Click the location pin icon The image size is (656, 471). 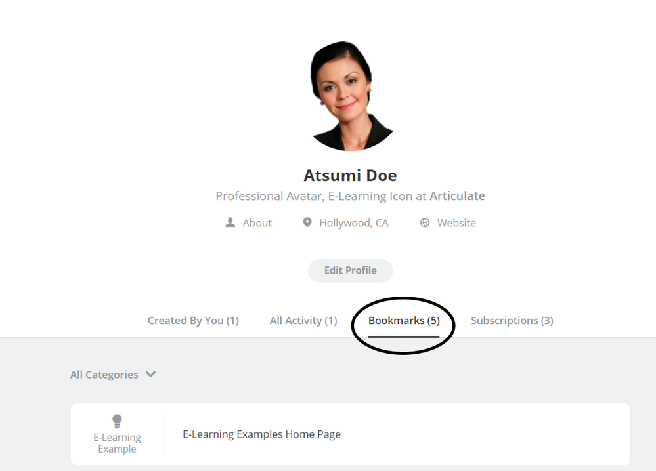pyautogui.click(x=307, y=223)
